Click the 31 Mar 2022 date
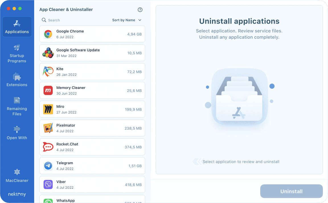Image resolution: width=328 pixels, height=203 pixels. coord(66,56)
